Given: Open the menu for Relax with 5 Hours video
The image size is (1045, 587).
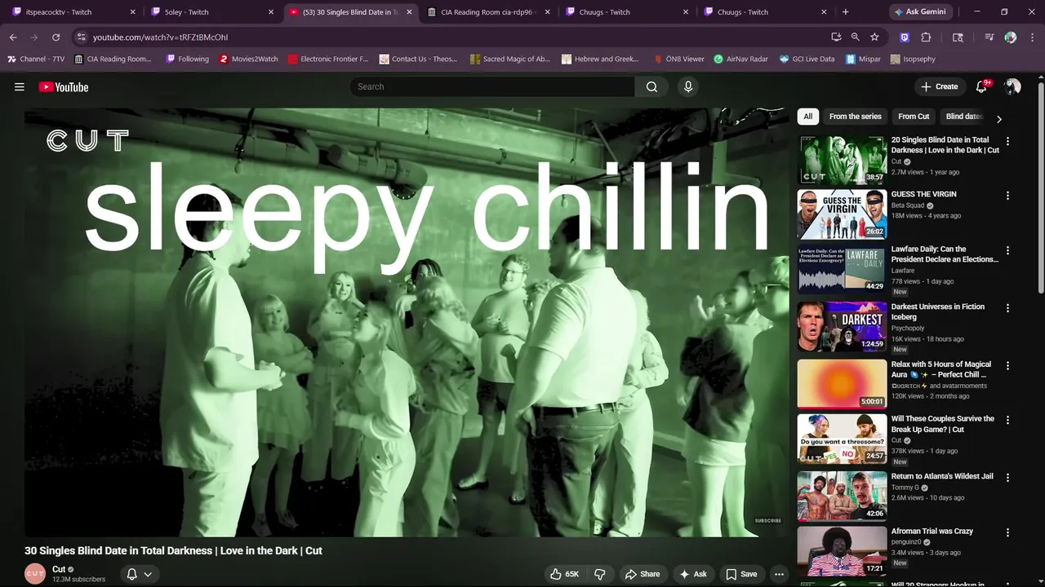Looking at the screenshot, I should pyautogui.click(x=1007, y=365).
